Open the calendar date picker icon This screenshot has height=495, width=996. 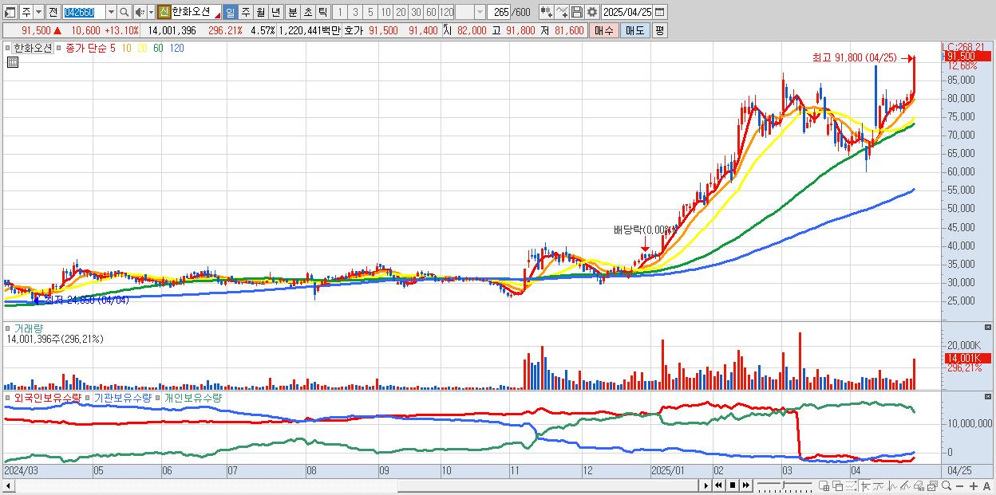click(x=659, y=12)
